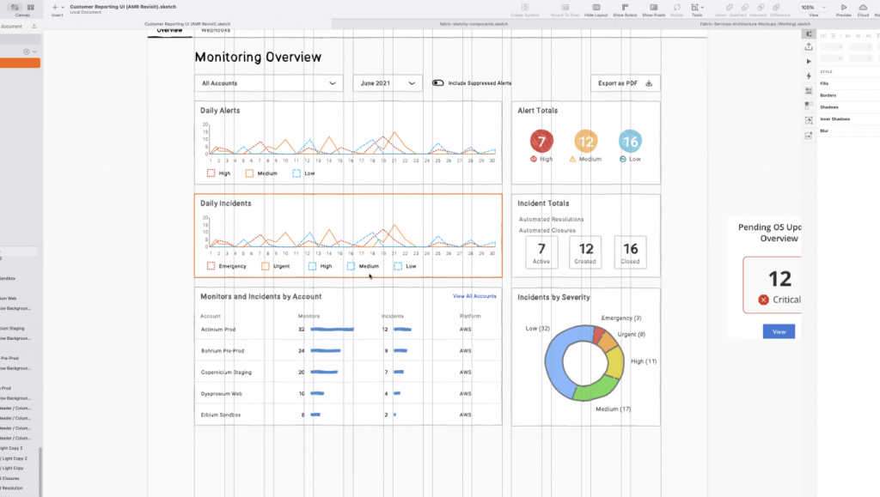Click the Show Rulers toolbar icon
Screen dimensions: 880x497
[625, 7]
